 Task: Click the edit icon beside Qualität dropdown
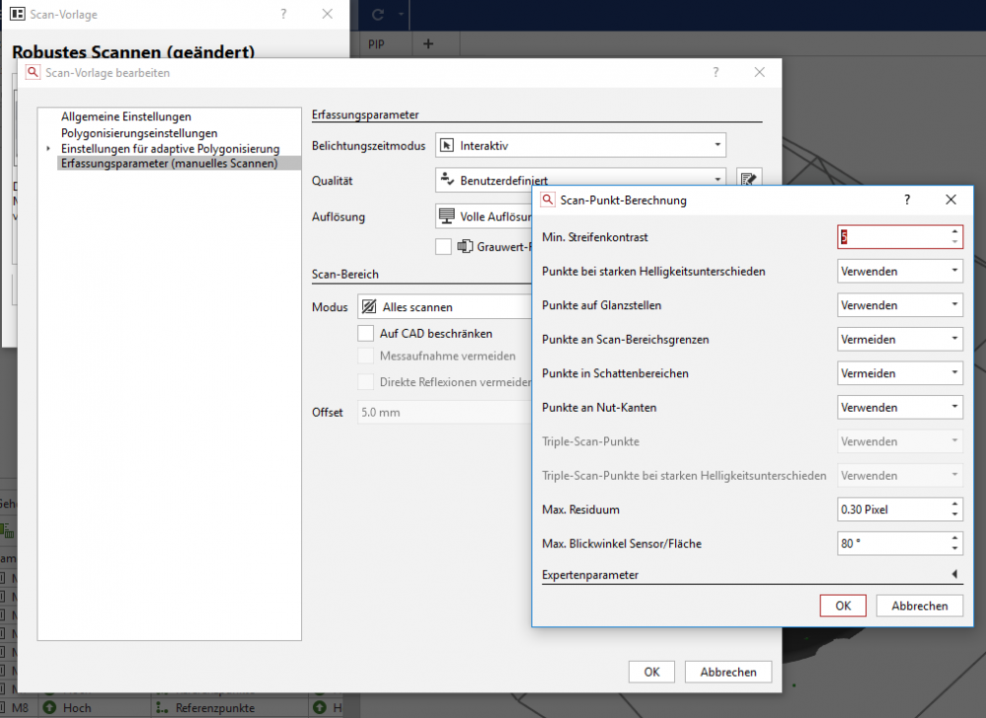[748, 180]
